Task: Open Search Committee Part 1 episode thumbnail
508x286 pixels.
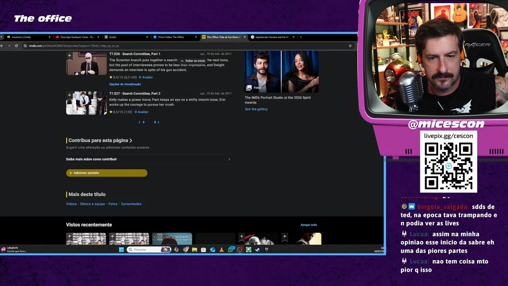Action: [87, 64]
